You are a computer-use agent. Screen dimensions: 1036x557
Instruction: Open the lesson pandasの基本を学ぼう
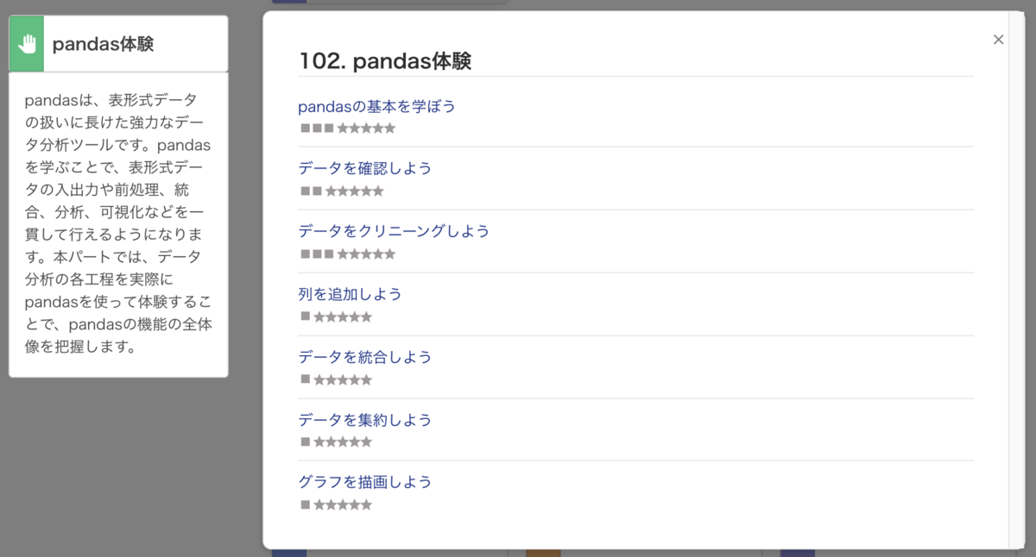click(376, 106)
